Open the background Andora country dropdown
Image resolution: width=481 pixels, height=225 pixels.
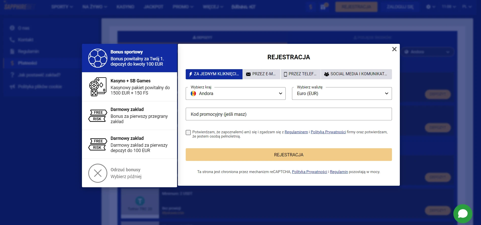pos(427,52)
